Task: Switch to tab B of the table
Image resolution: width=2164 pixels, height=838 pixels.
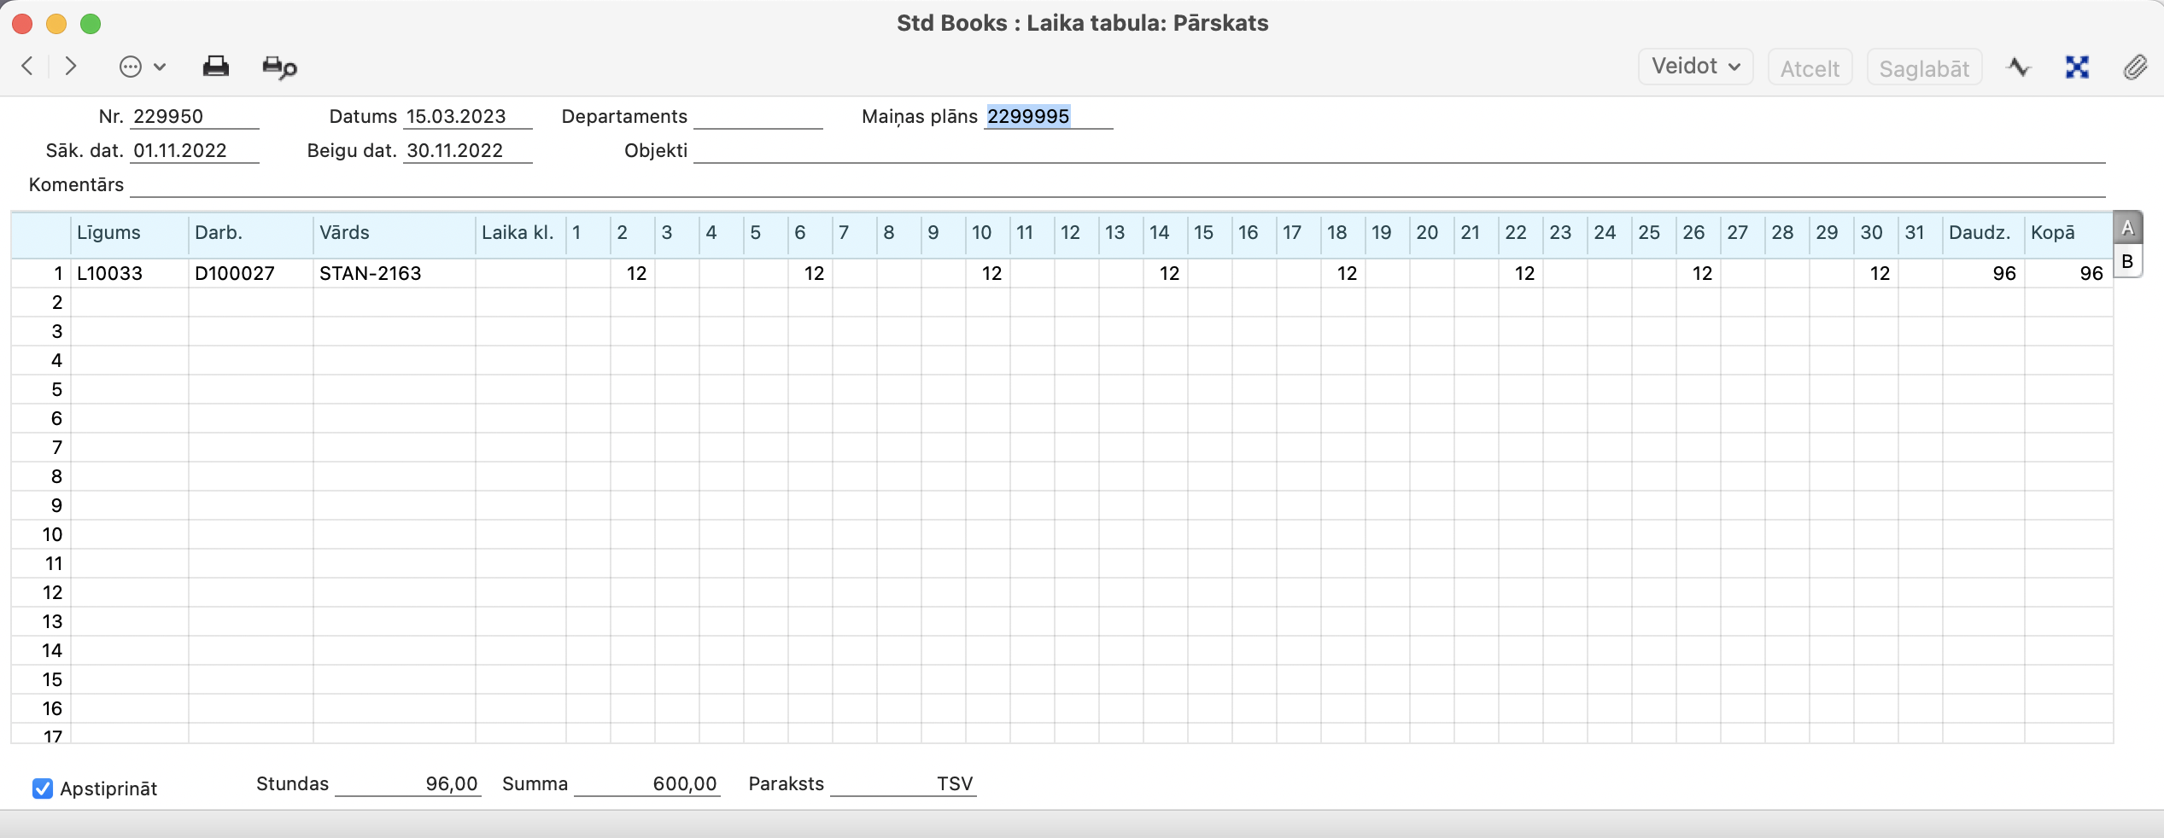Action: 2127,261
